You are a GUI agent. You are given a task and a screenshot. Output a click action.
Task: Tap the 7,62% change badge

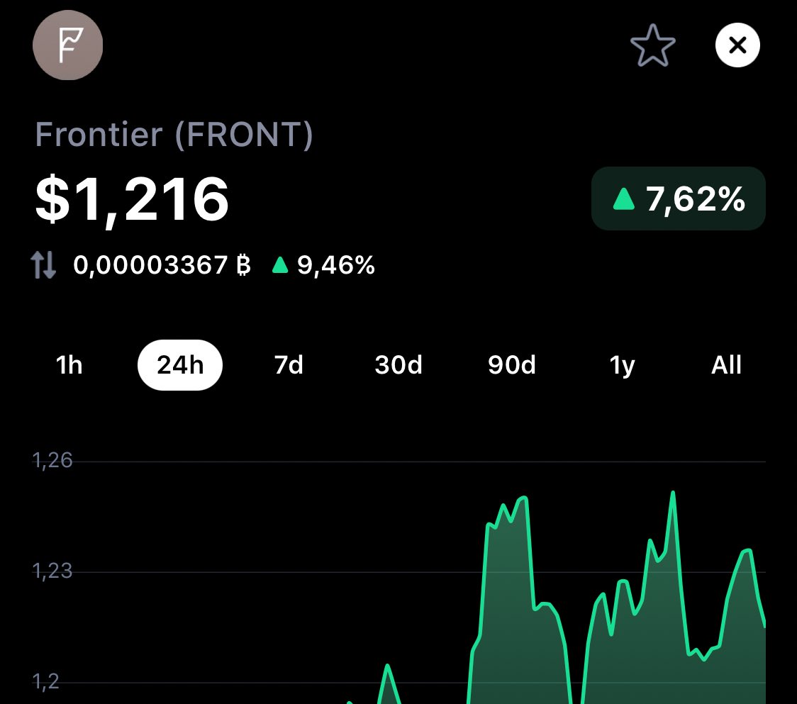pos(679,199)
